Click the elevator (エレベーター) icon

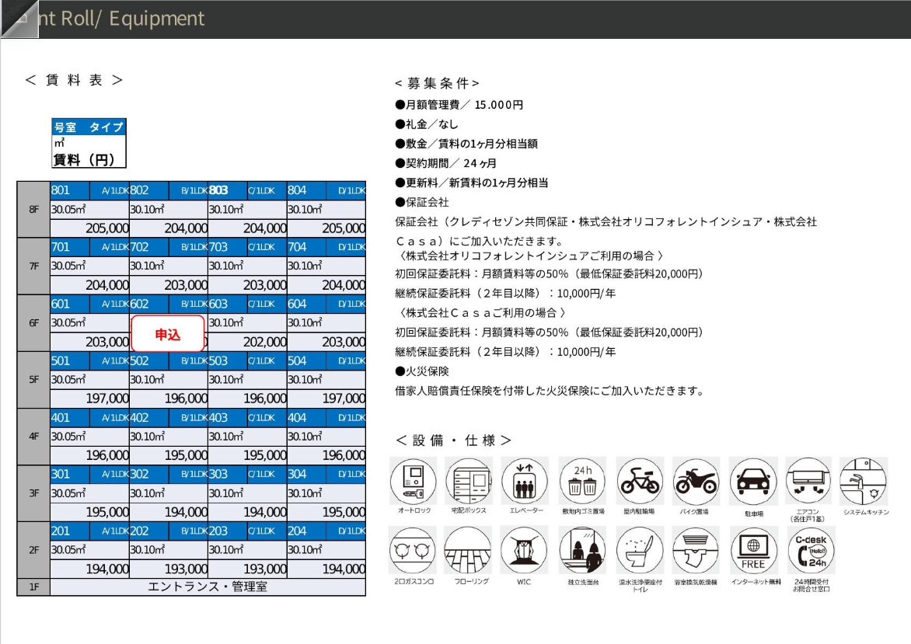(x=525, y=481)
